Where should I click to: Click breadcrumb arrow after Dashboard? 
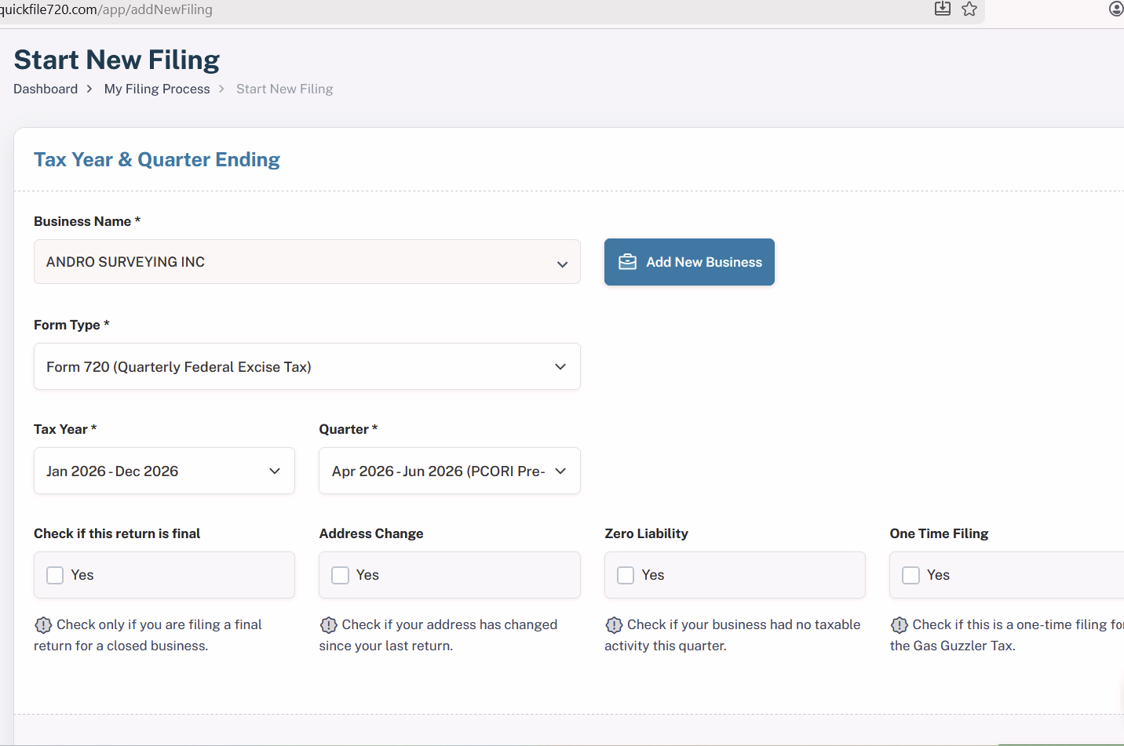point(89,89)
